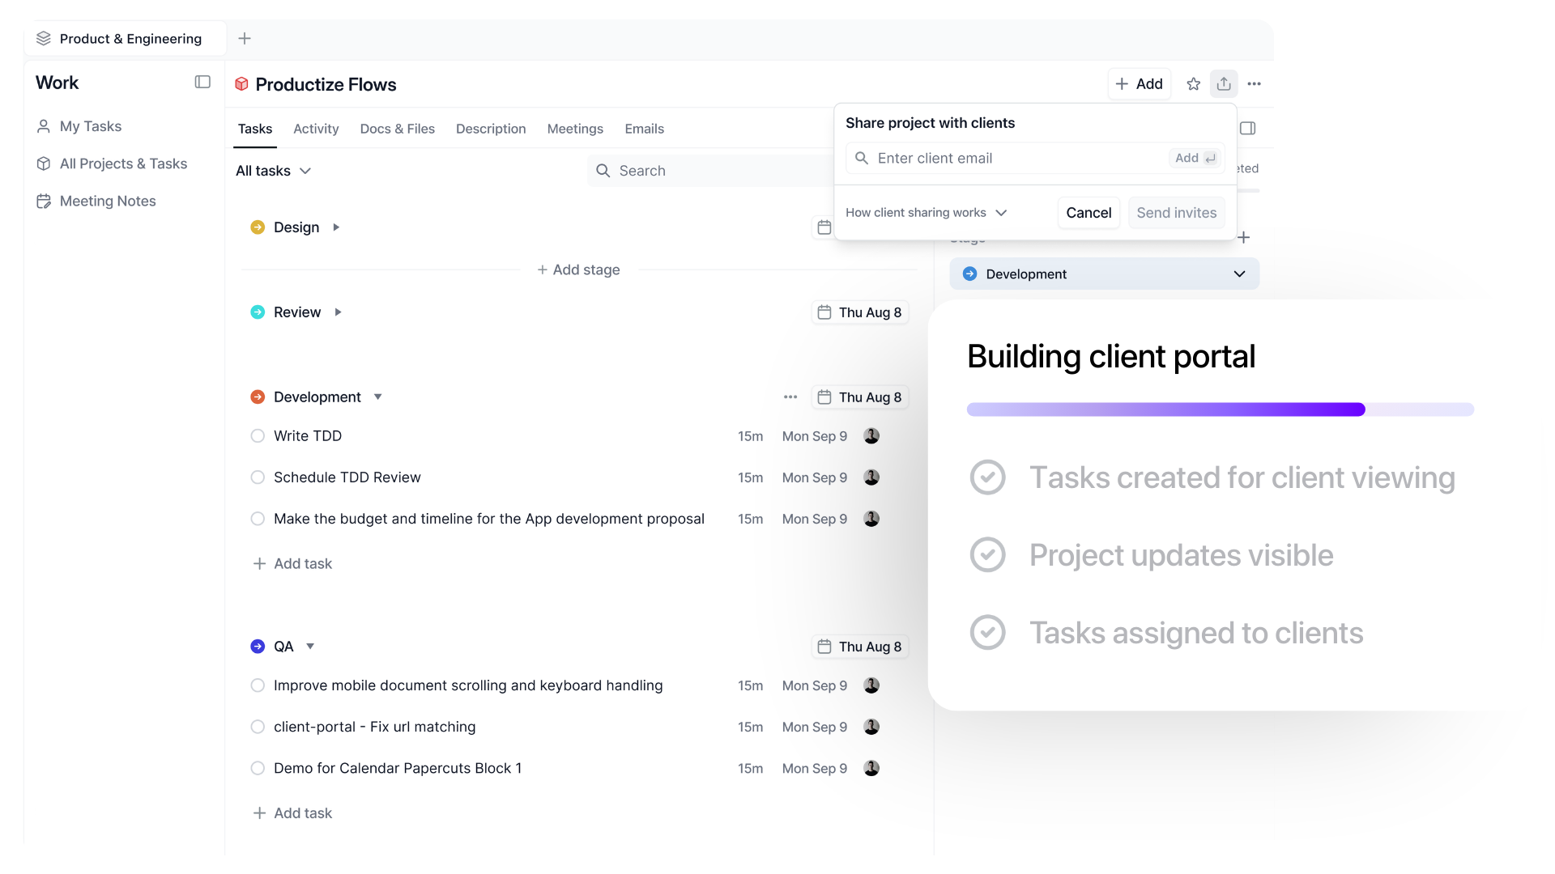1555x874 pixels.
Task: Open the Development stage selector dropdown
Action: click(x=1104, y=274)
